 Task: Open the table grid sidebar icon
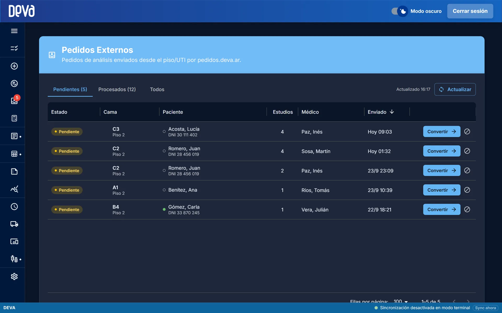[x=14, y=154]
